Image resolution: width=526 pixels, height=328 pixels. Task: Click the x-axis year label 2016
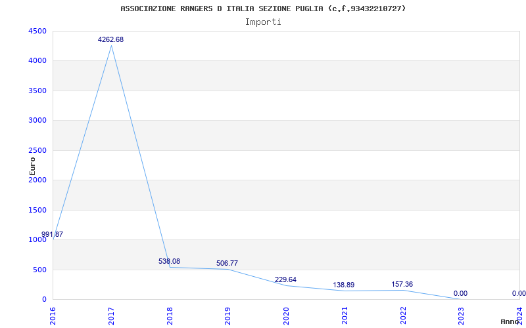pyautogui.click(x=53, y=315)
